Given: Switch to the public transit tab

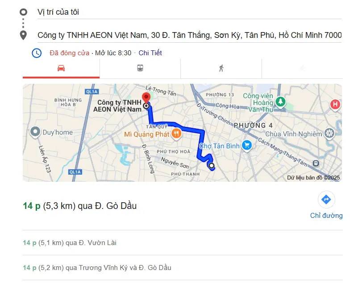Looking at the screenshot, I should [140, 68].
